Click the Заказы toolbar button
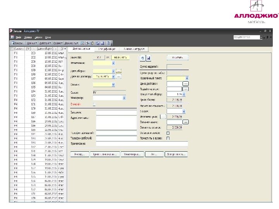 click(17, 43)
